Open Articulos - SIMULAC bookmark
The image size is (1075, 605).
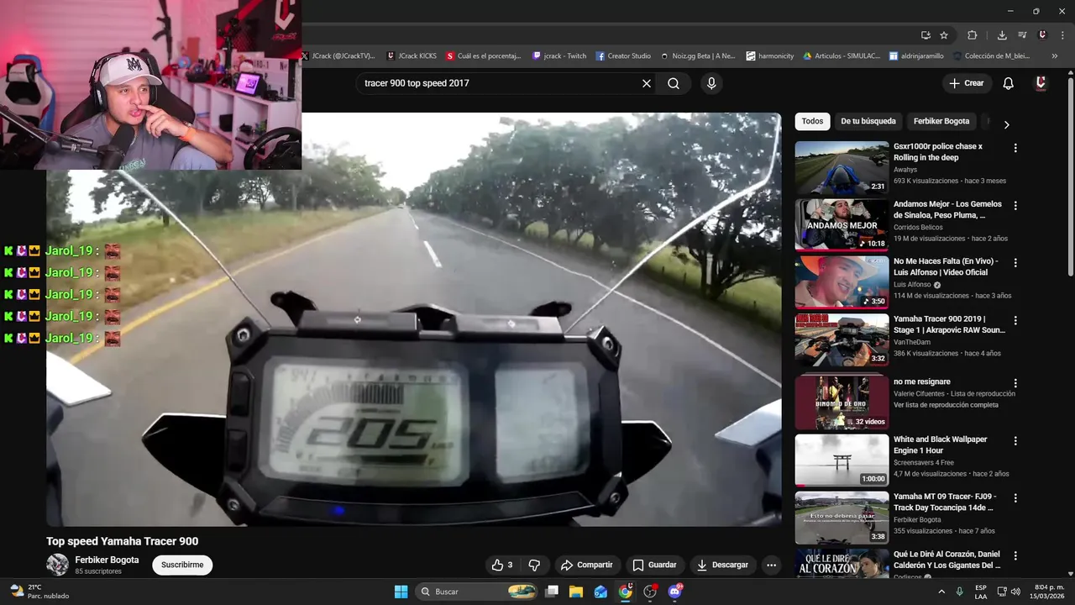842,56
